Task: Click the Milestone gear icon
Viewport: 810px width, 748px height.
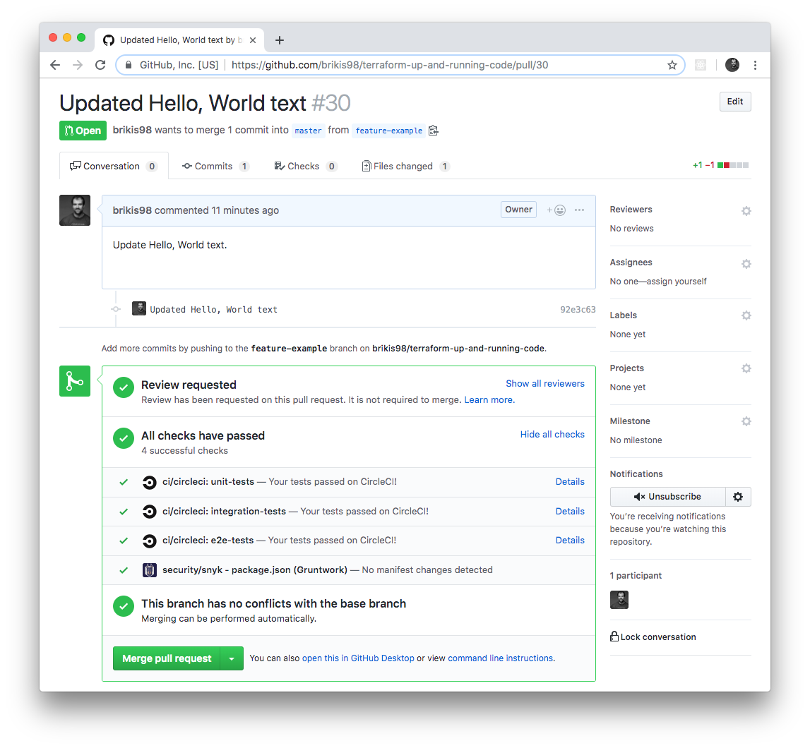Action: (746, 421)
